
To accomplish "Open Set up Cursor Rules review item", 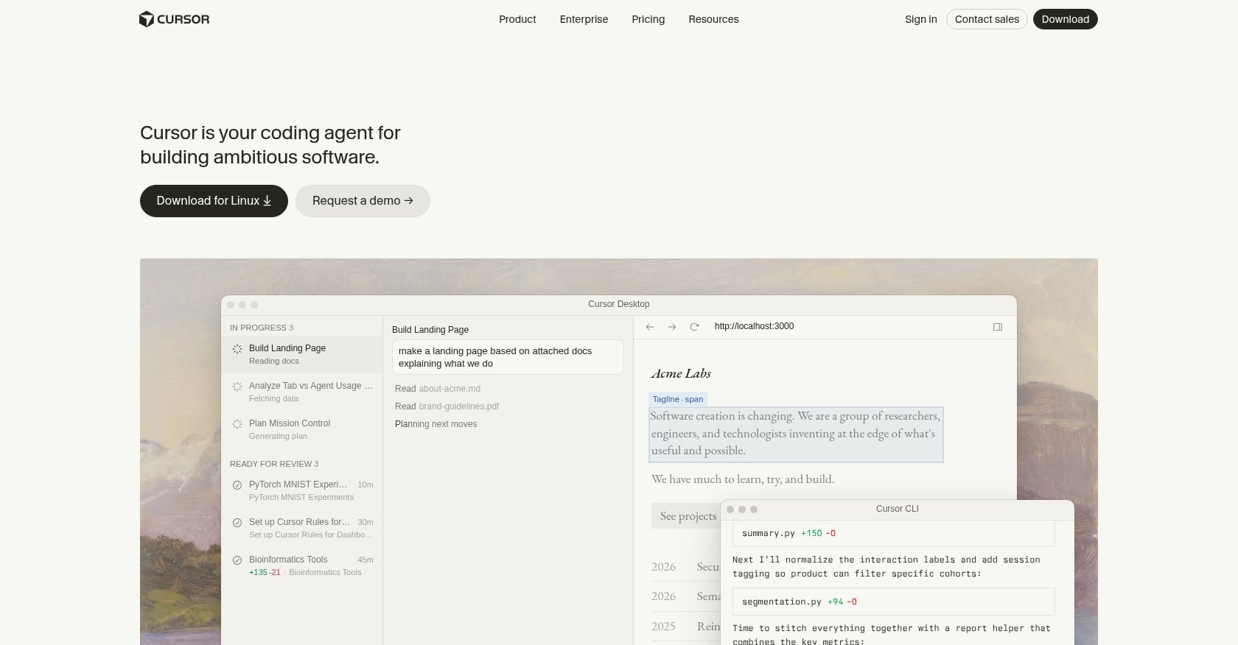I will pos(302,528).
